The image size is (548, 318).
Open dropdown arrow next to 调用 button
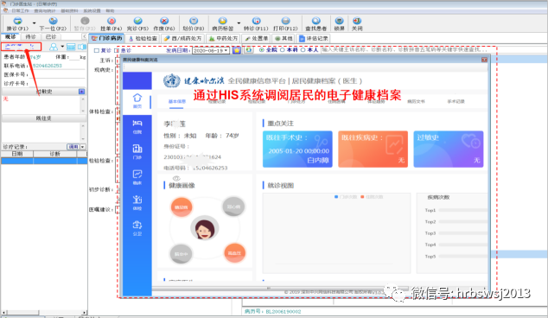point(83,147)
